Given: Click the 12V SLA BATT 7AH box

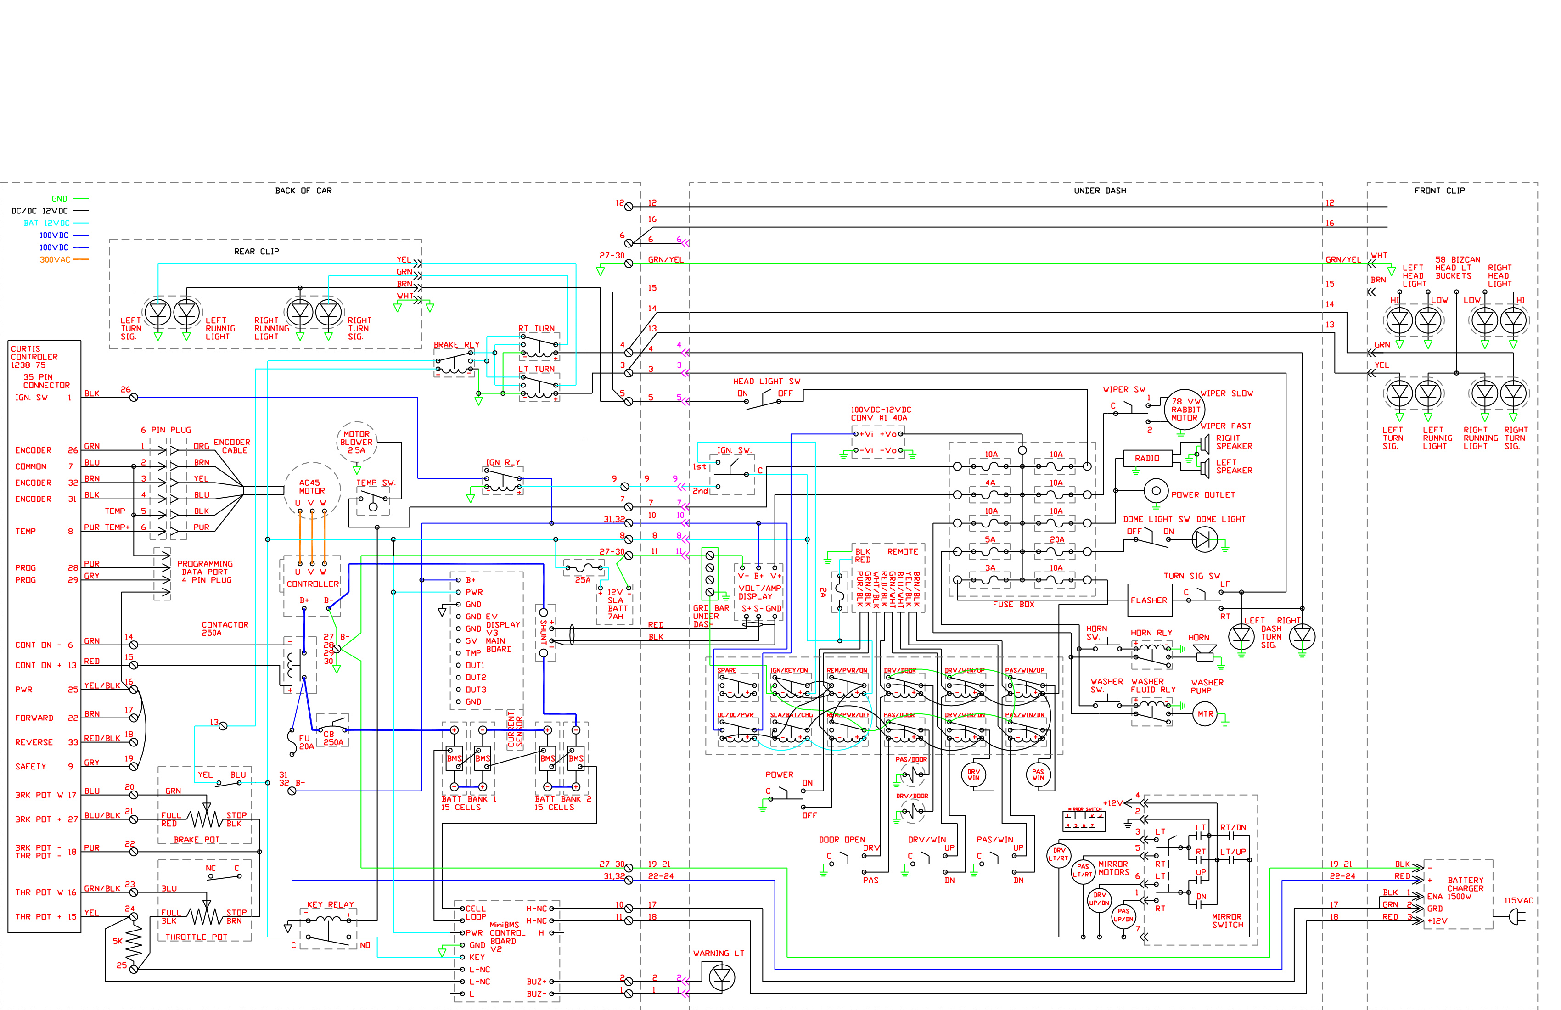Looking at the screenshot, I should click(x=615, y=604).
